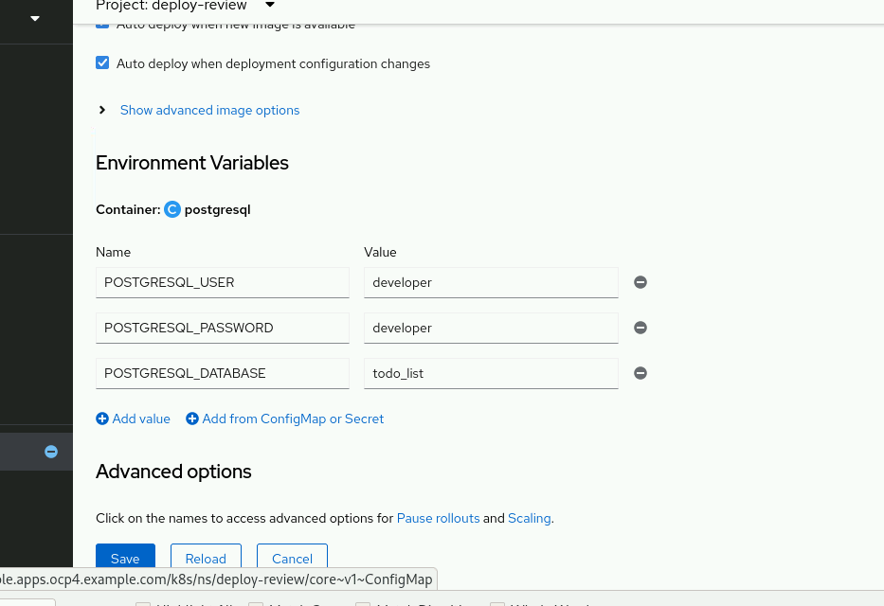
Task: Remove the POSTGRESQL_PASSWORD variable row
Action: [640, 328]
